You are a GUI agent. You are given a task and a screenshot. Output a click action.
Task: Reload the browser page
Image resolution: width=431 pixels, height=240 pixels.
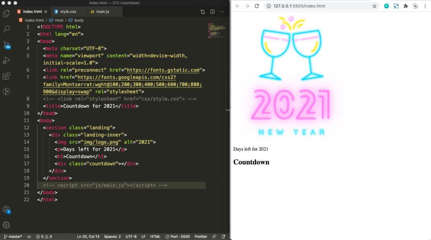point(257,6)
